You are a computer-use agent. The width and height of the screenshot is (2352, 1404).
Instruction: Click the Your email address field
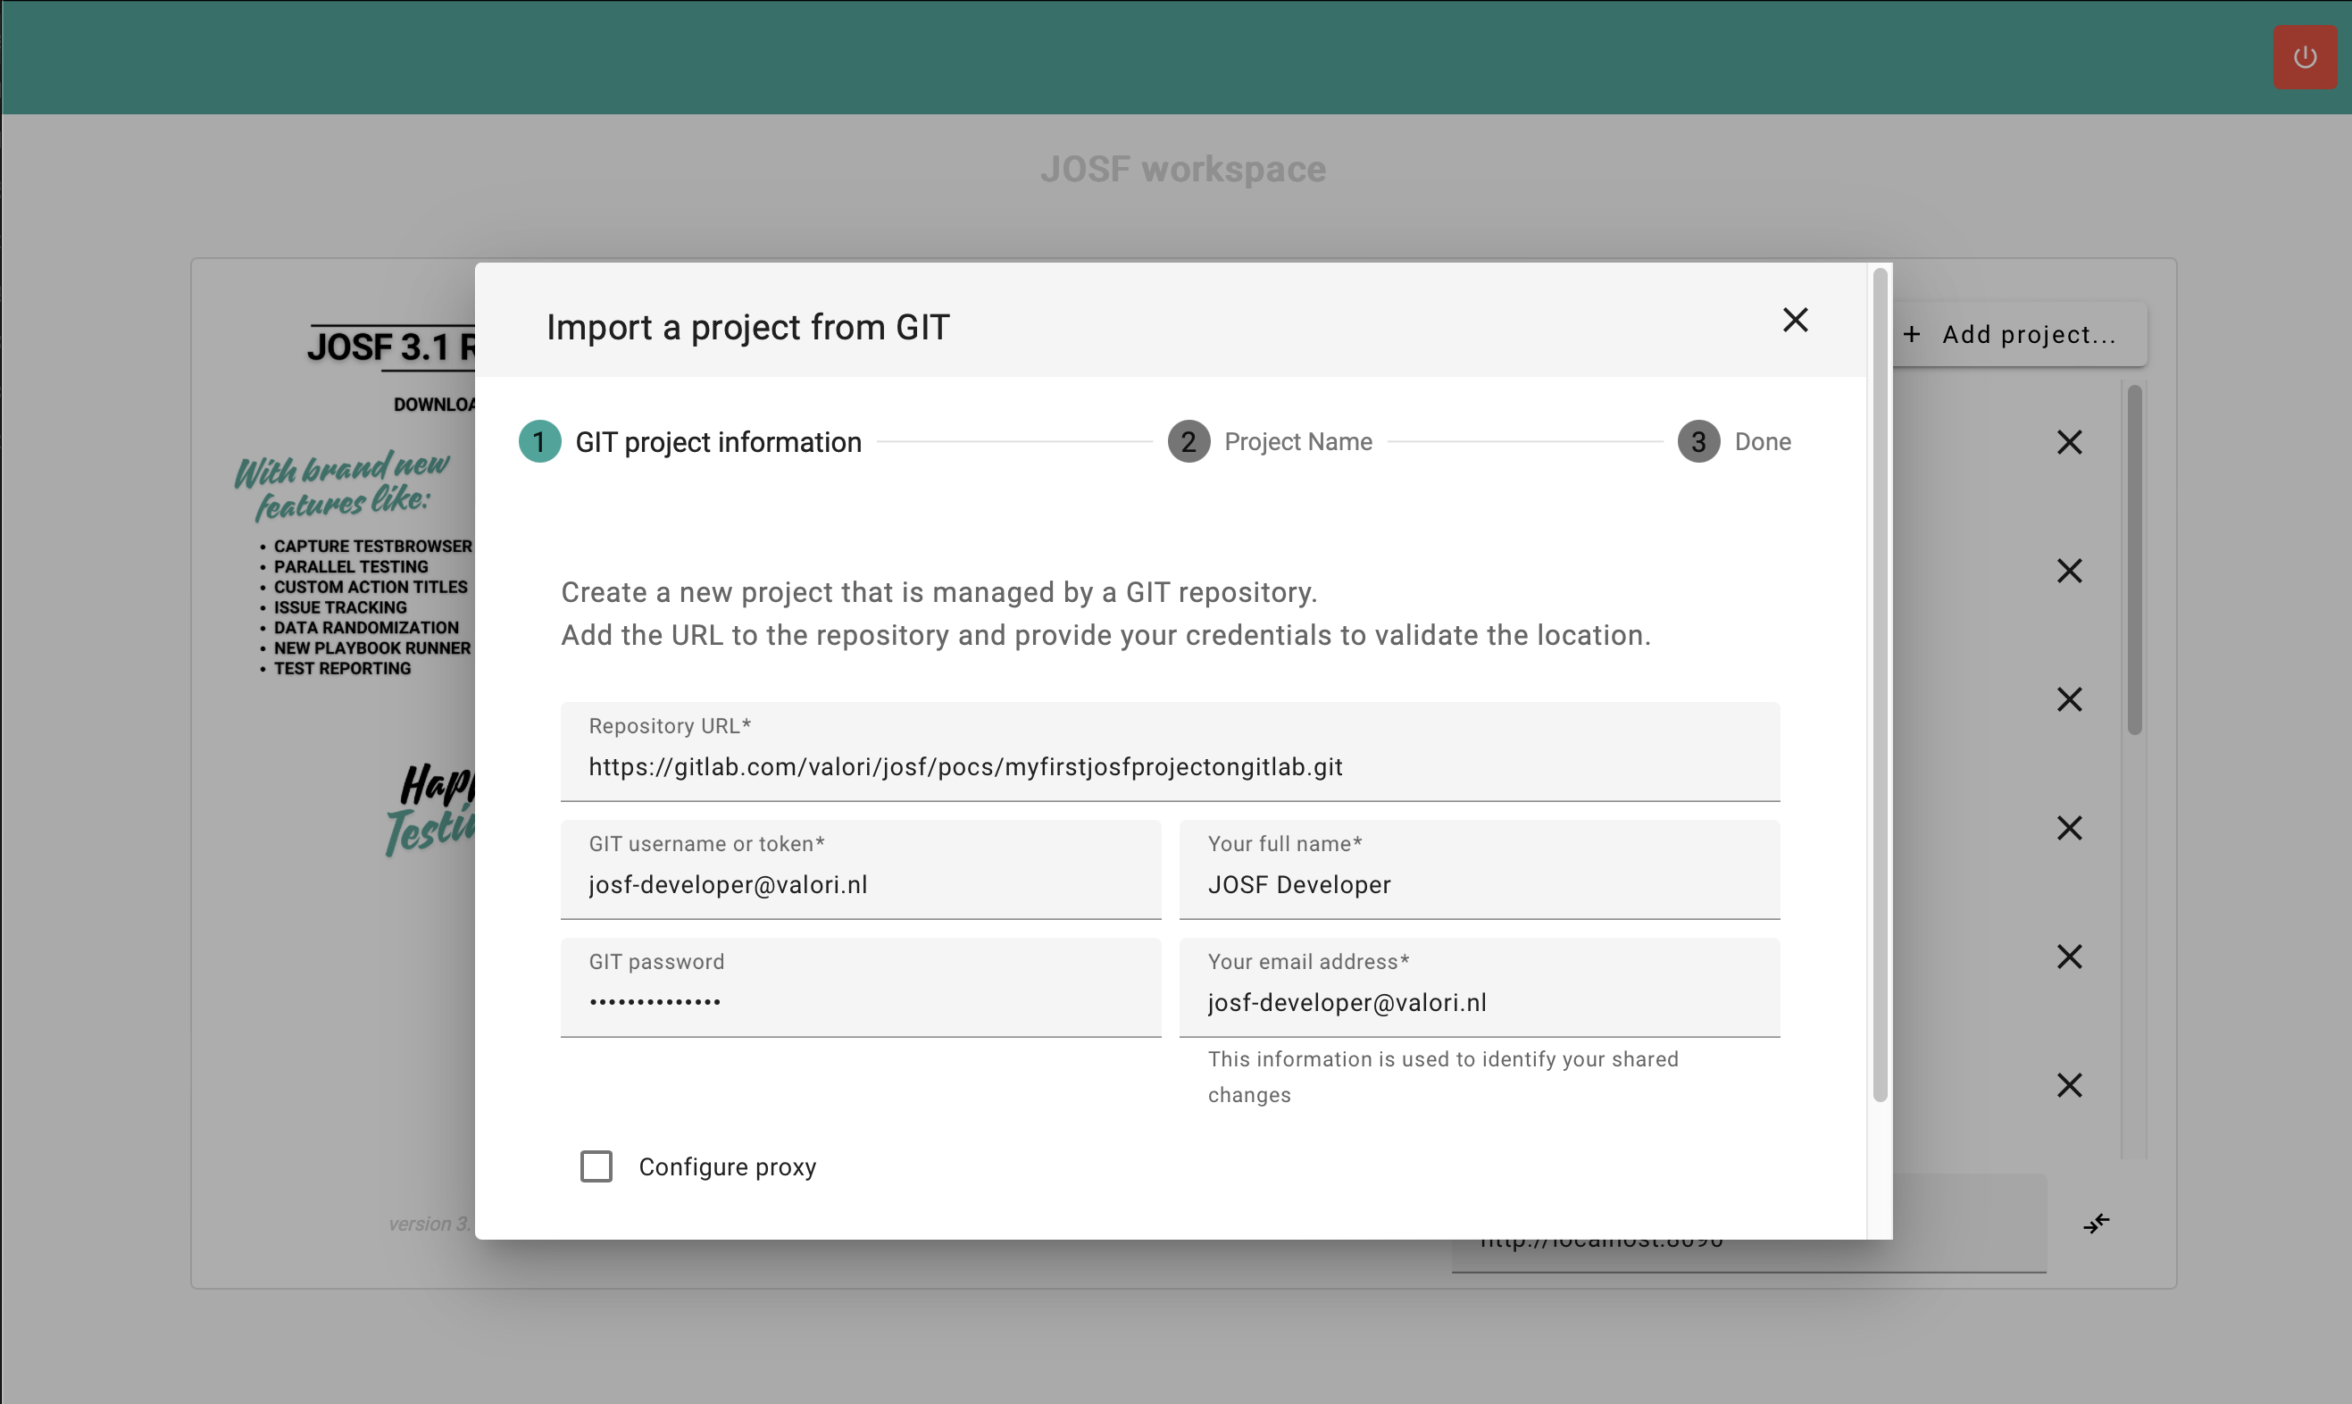tap(1478, 1002)
